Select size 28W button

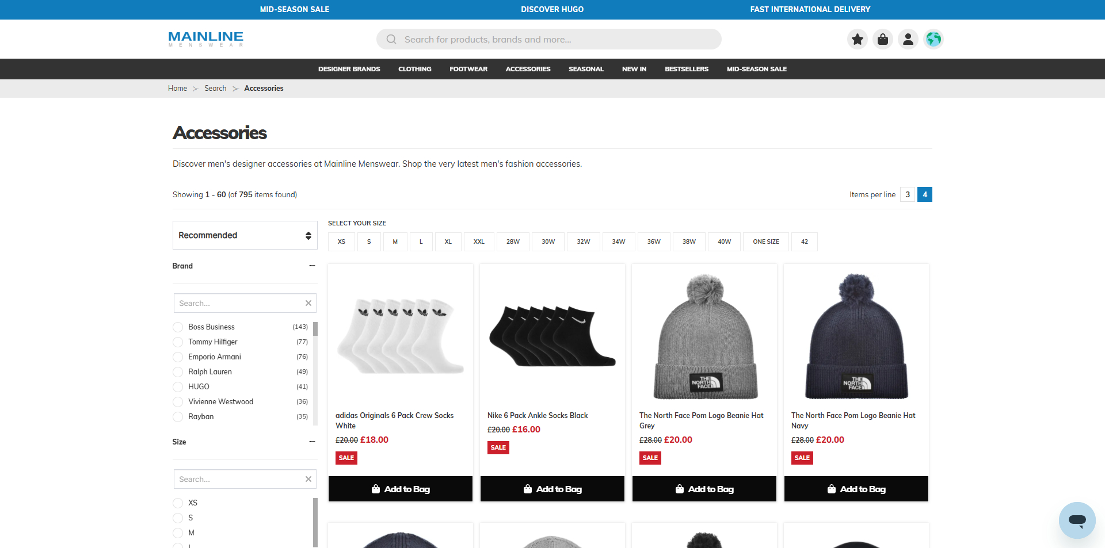(x=513, y=242)
